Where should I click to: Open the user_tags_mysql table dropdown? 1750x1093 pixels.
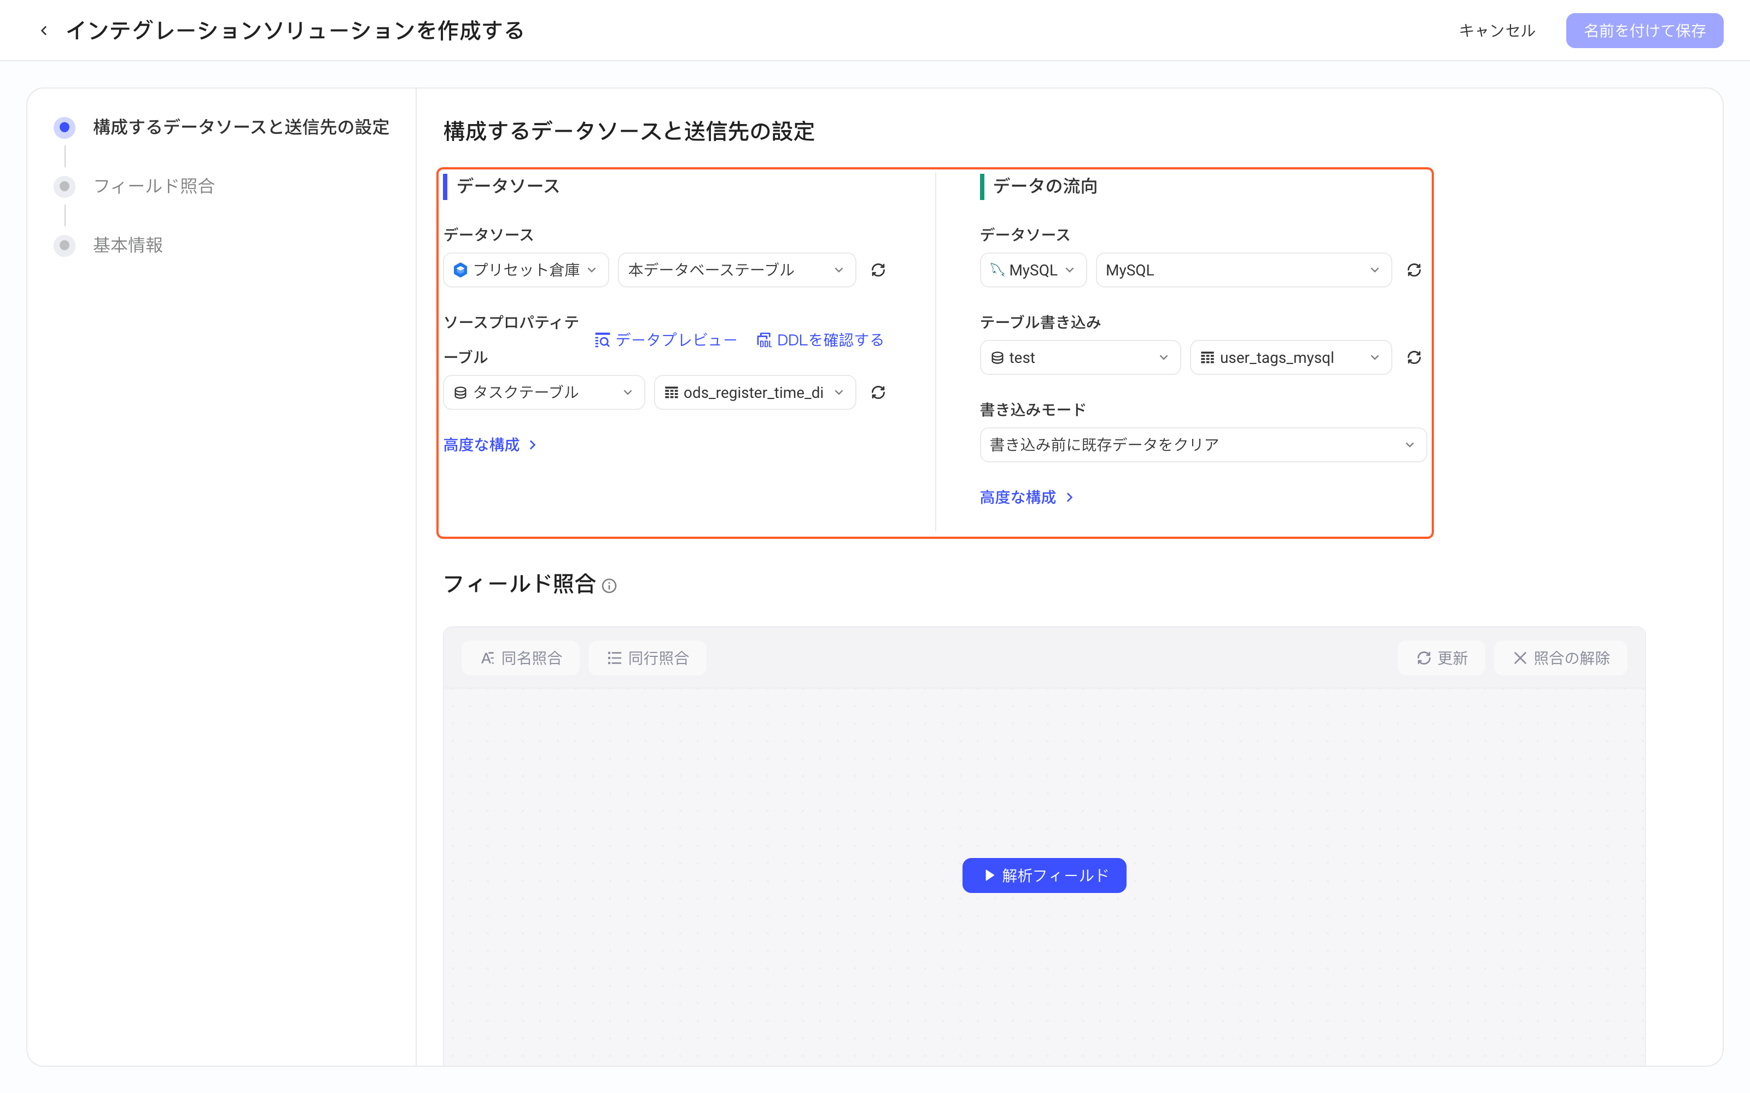(x=1291, y=357)
